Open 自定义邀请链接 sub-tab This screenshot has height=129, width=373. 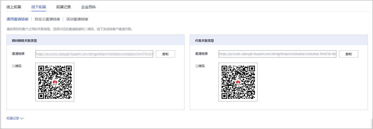tap(47, 19)
